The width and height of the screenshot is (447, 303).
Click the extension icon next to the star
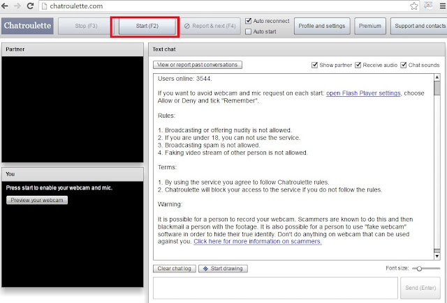(x=428, y=6)
